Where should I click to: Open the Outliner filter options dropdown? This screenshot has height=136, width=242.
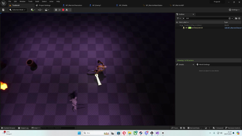pos(179,18)
